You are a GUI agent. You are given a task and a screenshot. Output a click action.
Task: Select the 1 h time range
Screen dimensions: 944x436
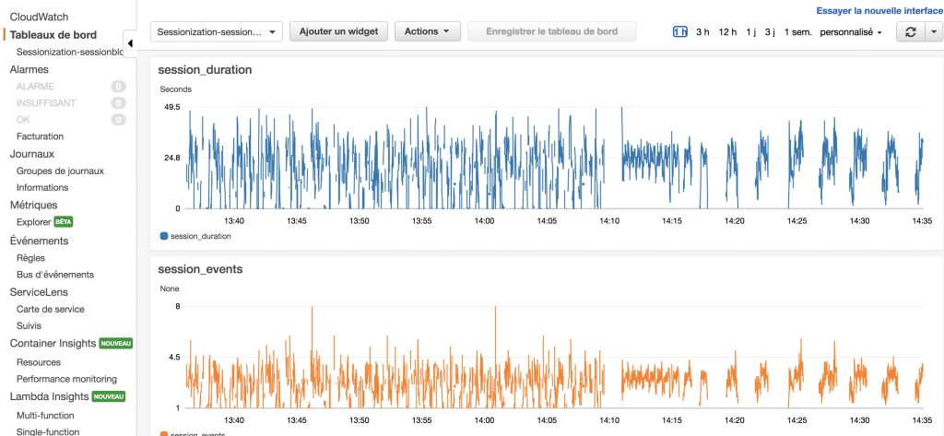pyautogui.click(x=679, y=32)
